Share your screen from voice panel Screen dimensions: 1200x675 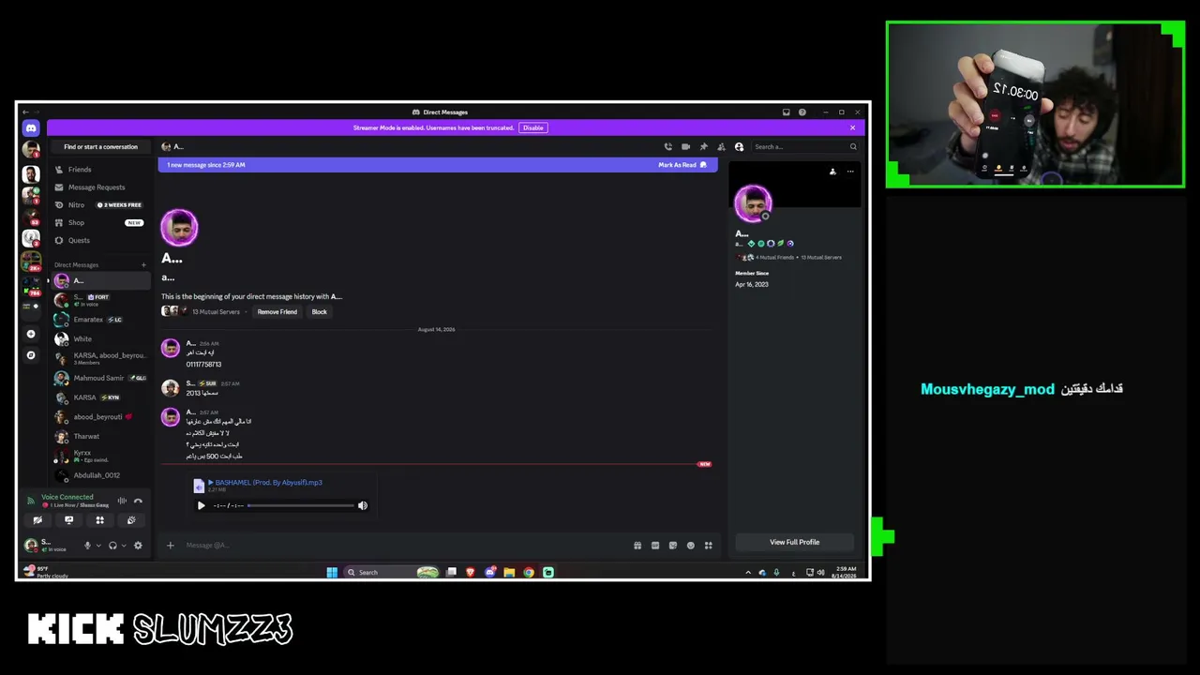point(68,520)
